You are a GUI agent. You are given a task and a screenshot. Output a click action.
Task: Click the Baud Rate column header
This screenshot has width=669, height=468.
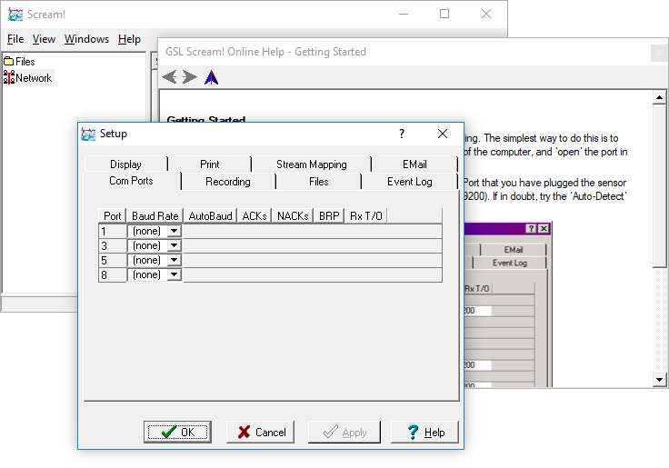(155, 216)
